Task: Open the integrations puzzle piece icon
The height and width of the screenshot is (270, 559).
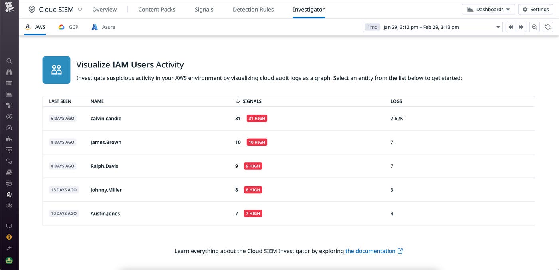Action: point(9,139)
